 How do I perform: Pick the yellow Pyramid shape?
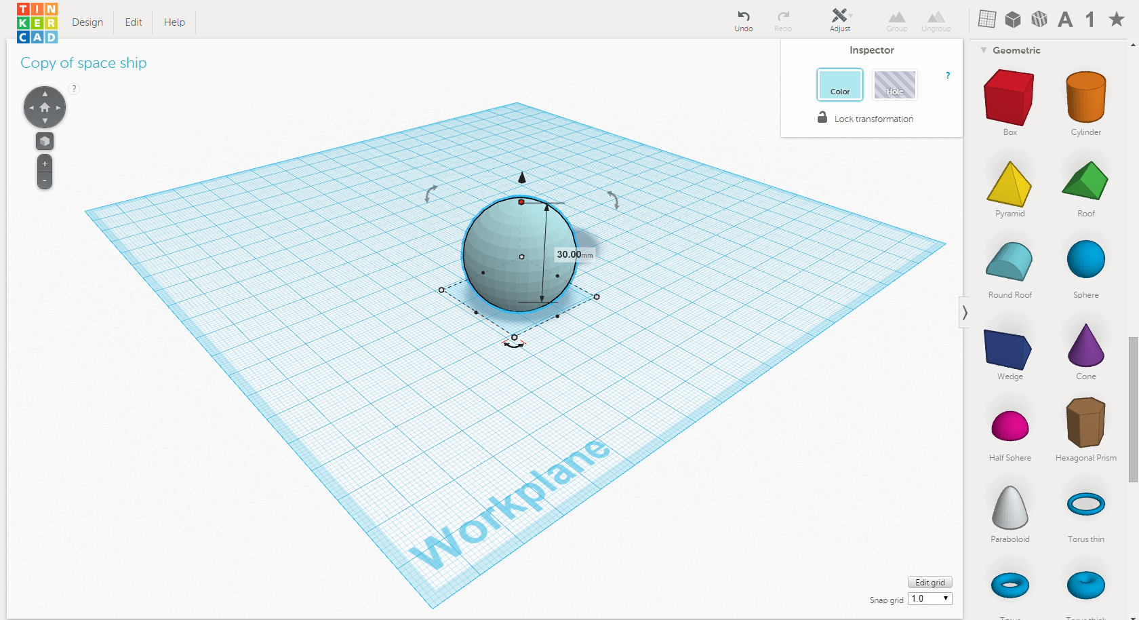pos(1010,184)
